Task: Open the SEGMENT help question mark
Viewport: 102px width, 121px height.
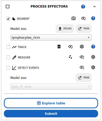Action: pyautogui.click(x=93, y=18)
